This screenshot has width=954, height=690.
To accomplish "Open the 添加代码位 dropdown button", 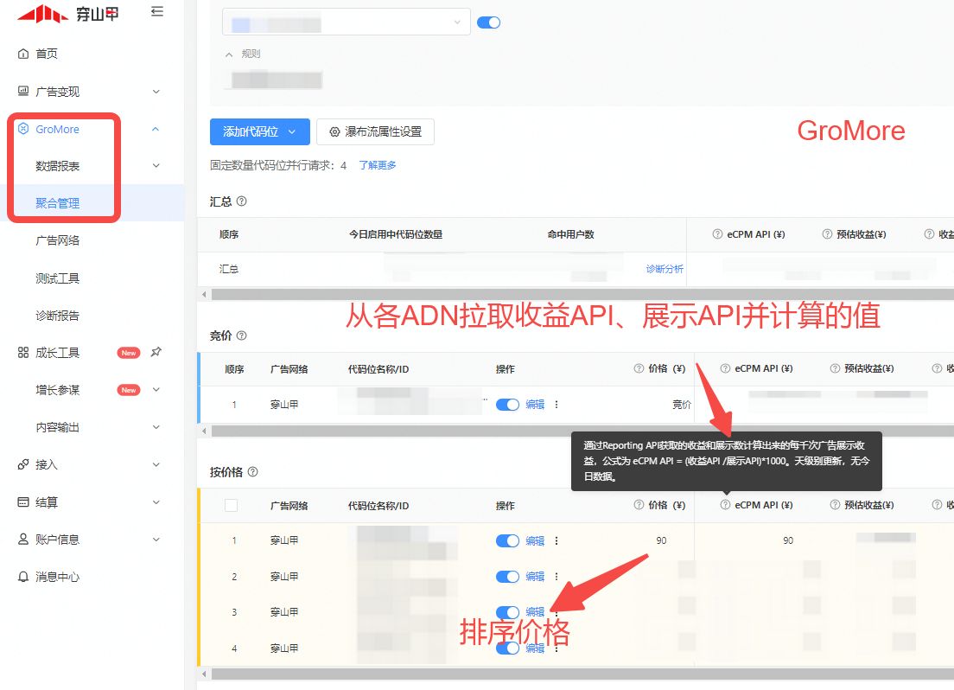I will tap(258, 131).
